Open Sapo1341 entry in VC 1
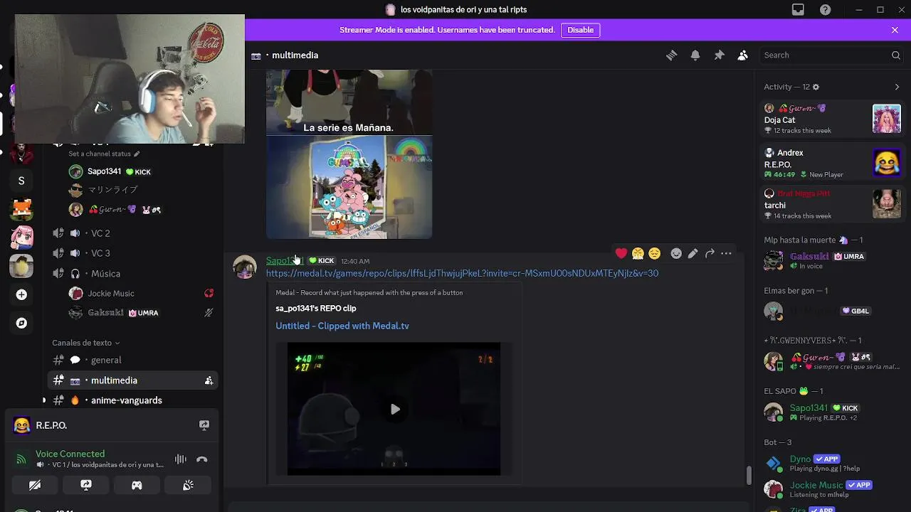This screenshot has height=512, width=911. pyautogui.click(x=114, y=171)
